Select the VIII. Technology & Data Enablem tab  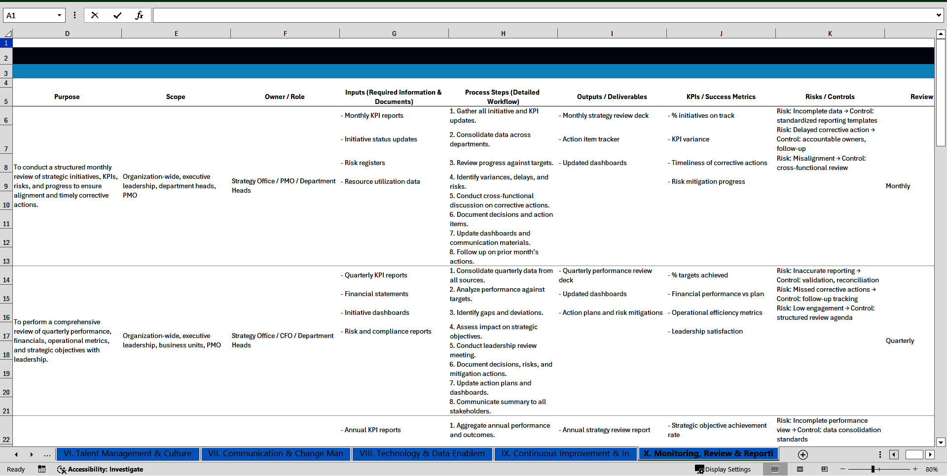tap(422, 454)
